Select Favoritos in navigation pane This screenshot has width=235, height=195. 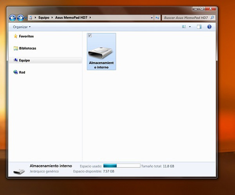tap(26, 36)
